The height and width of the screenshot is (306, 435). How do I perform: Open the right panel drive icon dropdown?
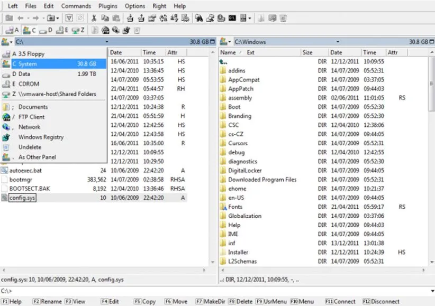[226, 42]
